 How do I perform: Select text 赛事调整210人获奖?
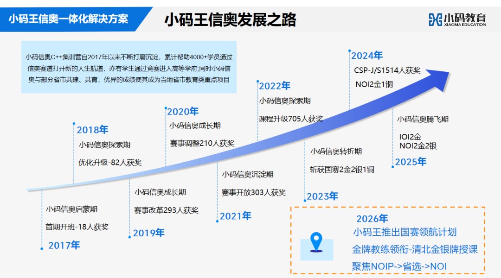[202, 143]
